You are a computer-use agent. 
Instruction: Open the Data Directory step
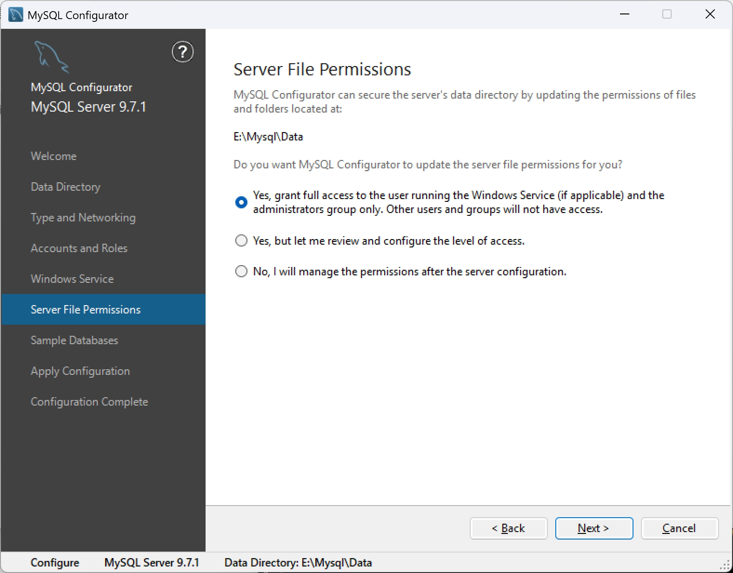pos(66,187)
